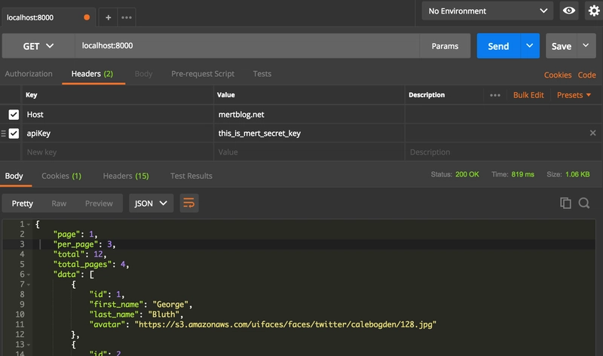Click the Bulk Edit link
The height and width of the screenshot is (356, 603).
point(528,95)
